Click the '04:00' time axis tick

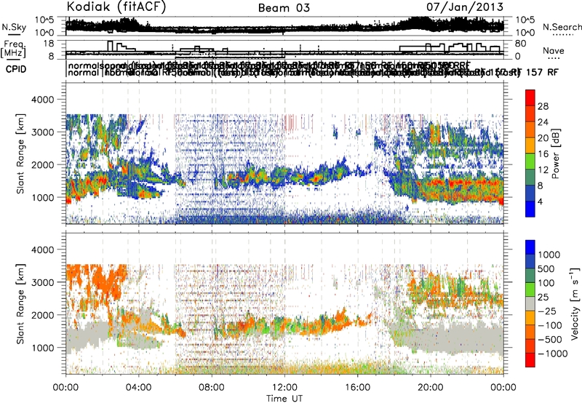138,388
